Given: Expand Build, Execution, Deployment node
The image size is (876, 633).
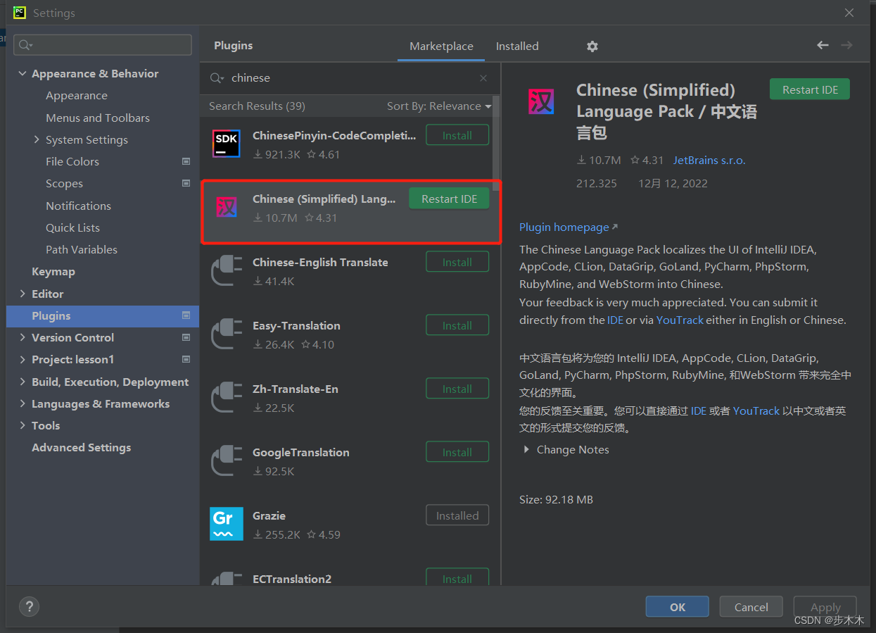Looking at the screenshot, I should 23,382.
